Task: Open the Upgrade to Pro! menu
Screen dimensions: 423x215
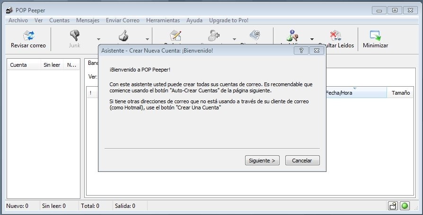Action: (x=229, y=20)
